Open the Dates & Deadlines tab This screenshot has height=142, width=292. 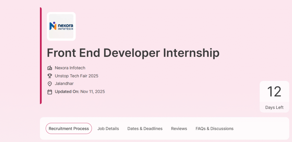(x=145, y=129)
